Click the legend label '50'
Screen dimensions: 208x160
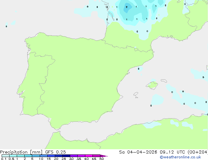point(101,159)
